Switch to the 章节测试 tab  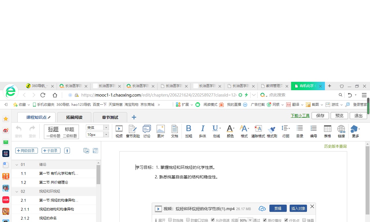(110, 117)
